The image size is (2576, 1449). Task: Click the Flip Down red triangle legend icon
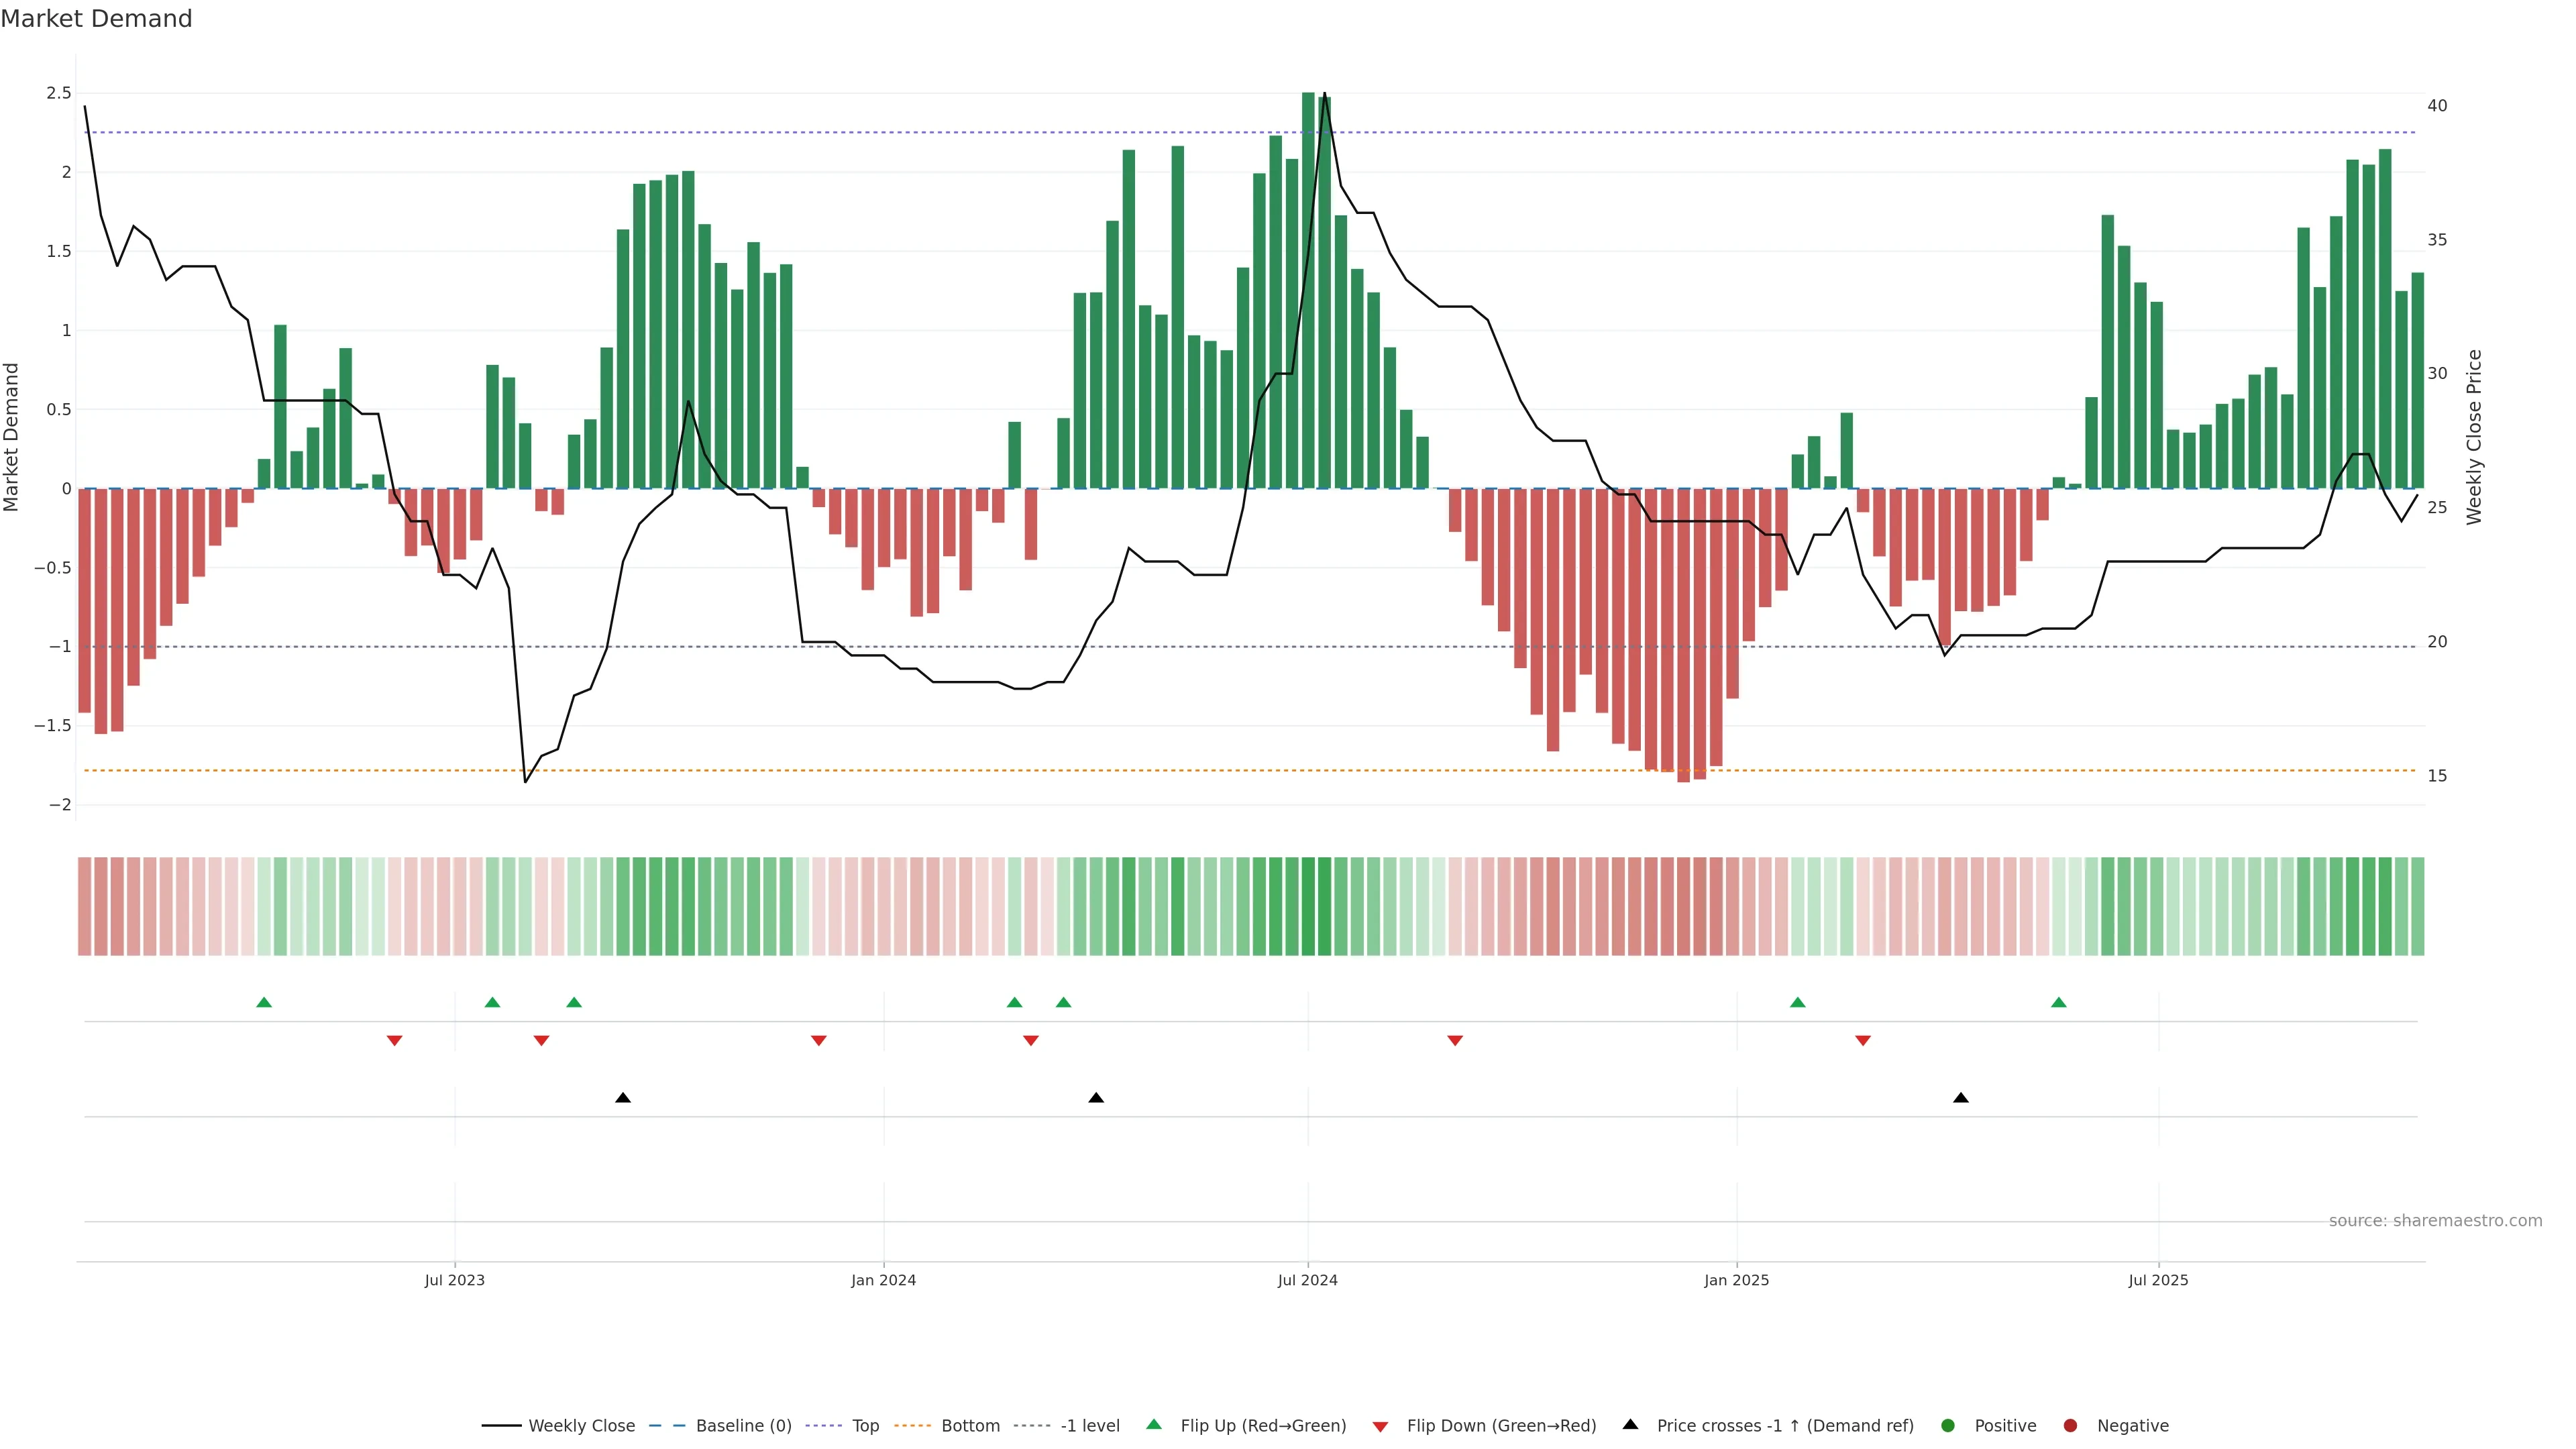pyautogui.click(x=1380, y=1426)
